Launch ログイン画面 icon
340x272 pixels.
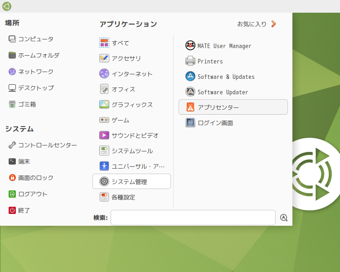click(x=190, y=122)
